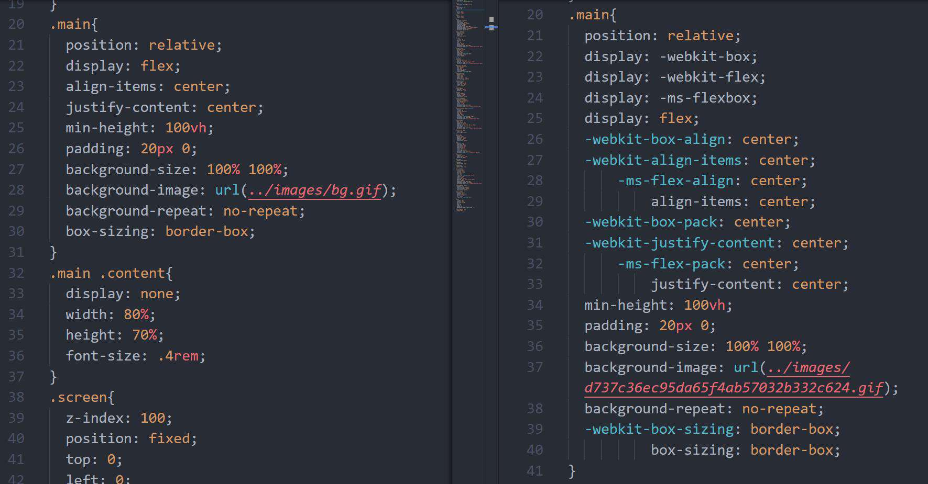
Task: Click 'height: 70%;' line
Action: coord(115,335)
